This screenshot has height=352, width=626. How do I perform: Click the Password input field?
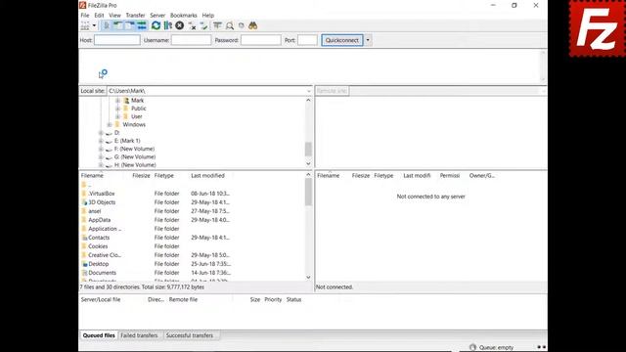(x=261, y=40)
